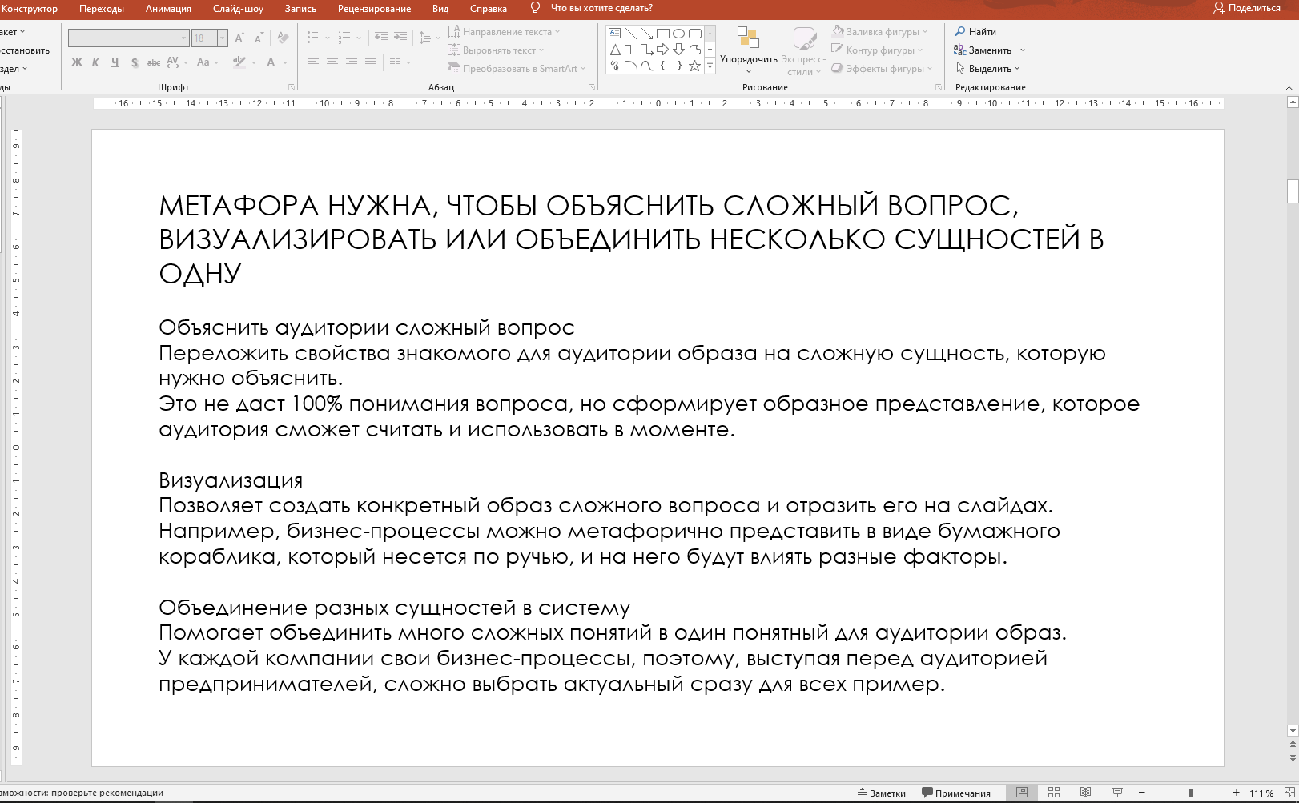Switch to normal view in status bar

pyautogui.click(x=1022, y=793)
